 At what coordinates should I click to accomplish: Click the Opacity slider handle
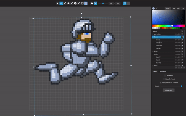pyautogui.click(x=181, y=86)
